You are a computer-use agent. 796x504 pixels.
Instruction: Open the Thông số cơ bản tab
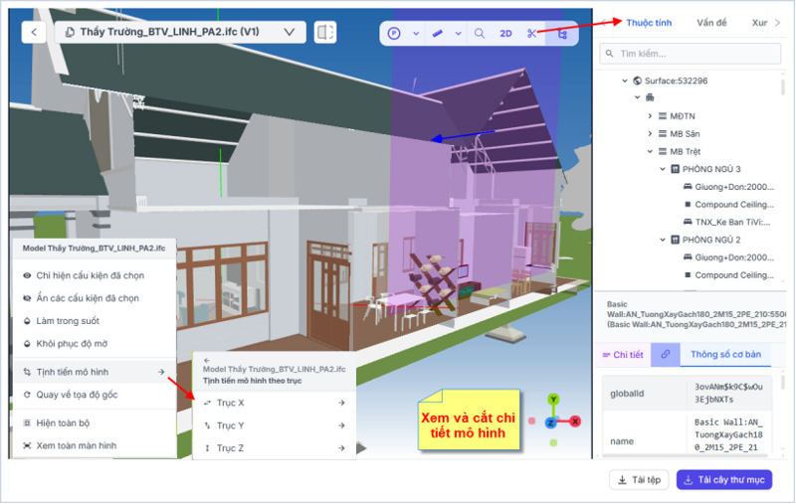click(x=725, y=355)
